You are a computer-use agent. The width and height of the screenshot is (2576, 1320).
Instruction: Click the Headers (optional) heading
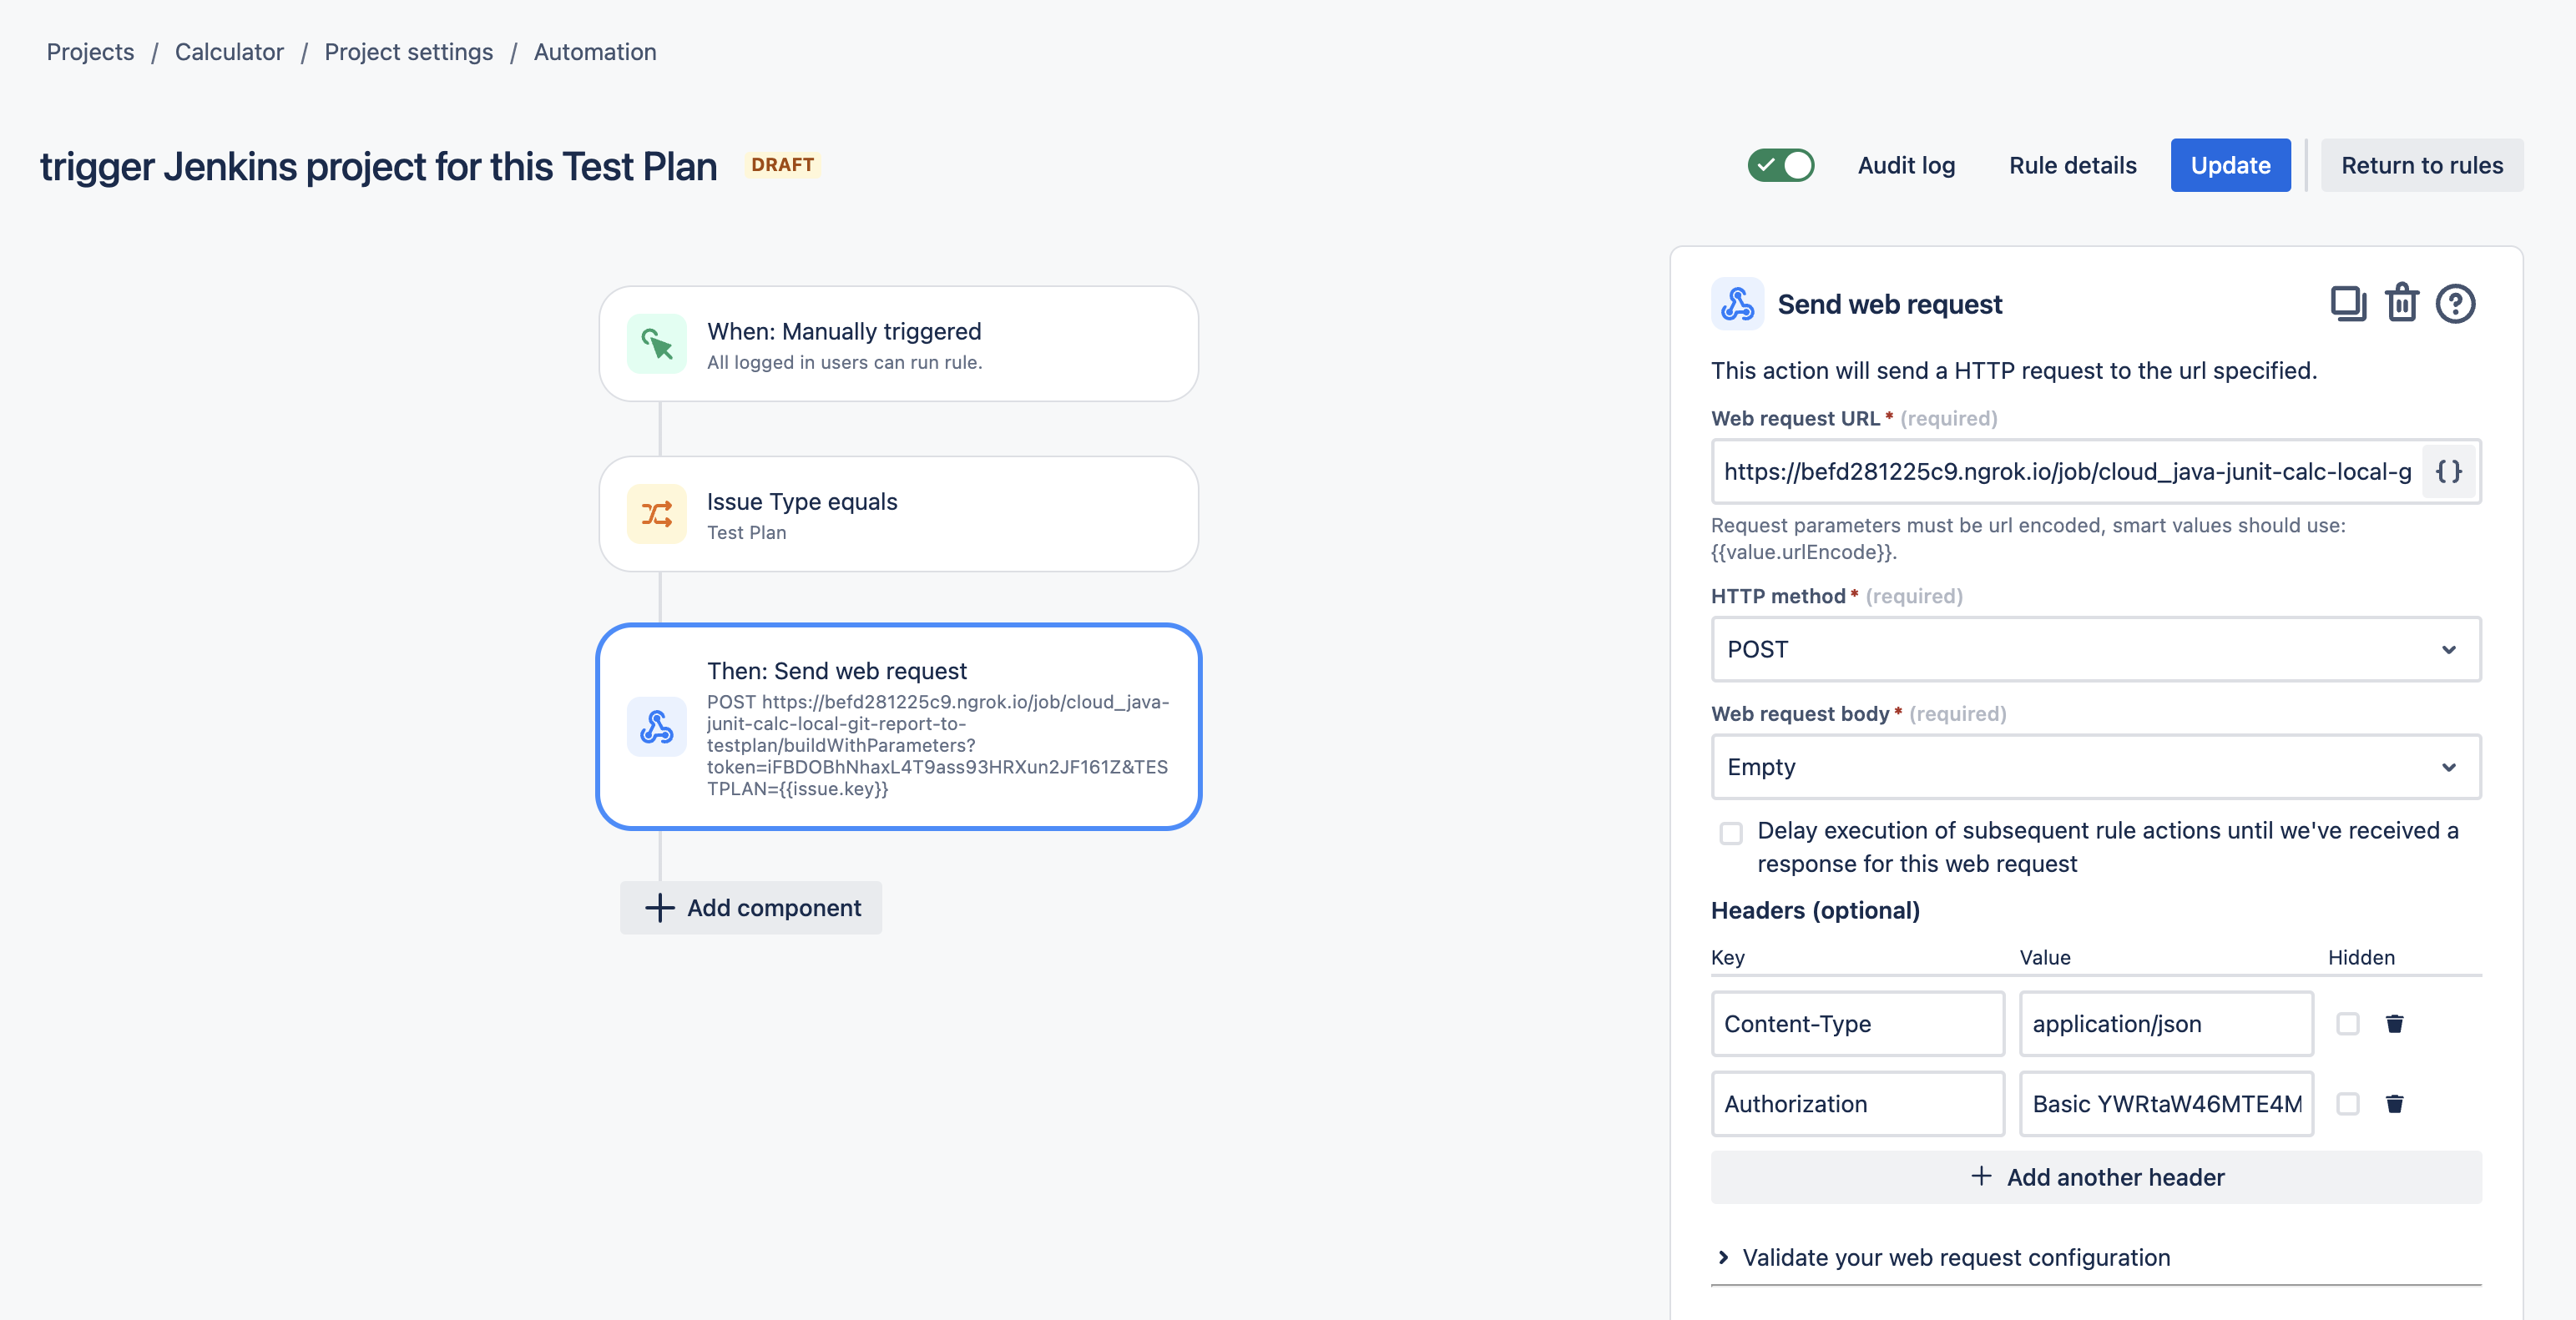click(1815, 910)
